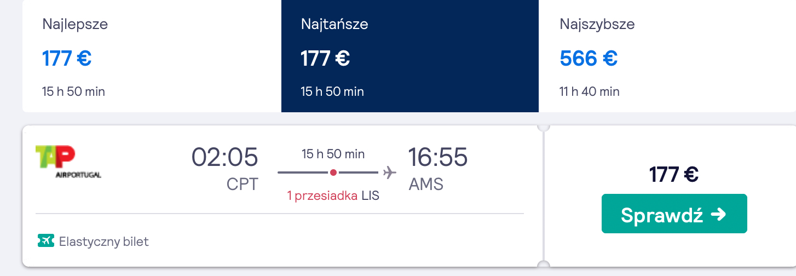This screenshot has width=796, height=276.
Task: Click the 02:05 departure time
Action: point(225,157)
